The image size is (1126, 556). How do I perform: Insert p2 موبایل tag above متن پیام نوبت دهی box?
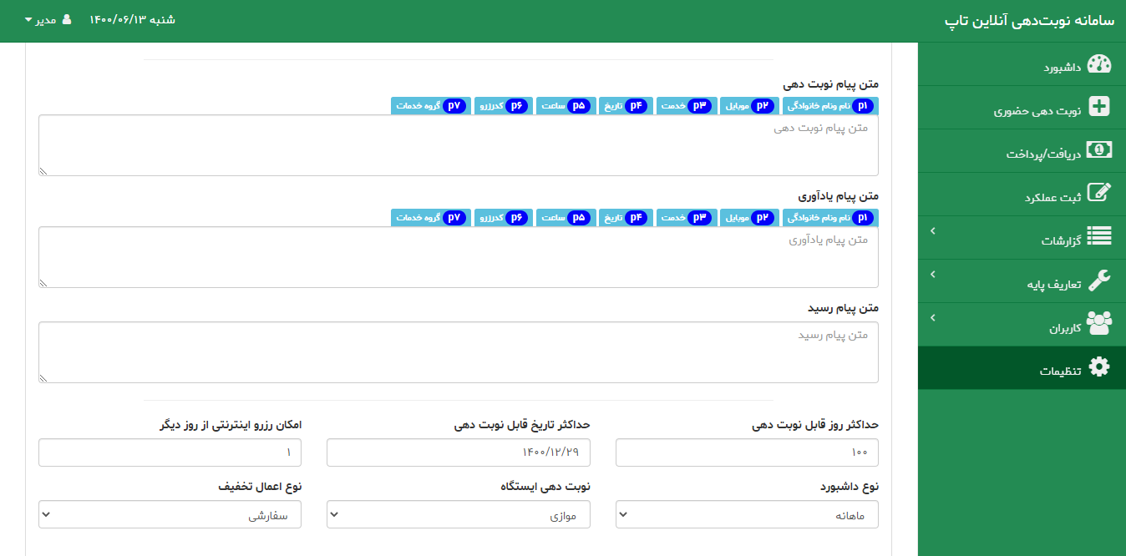click(748, 106)
